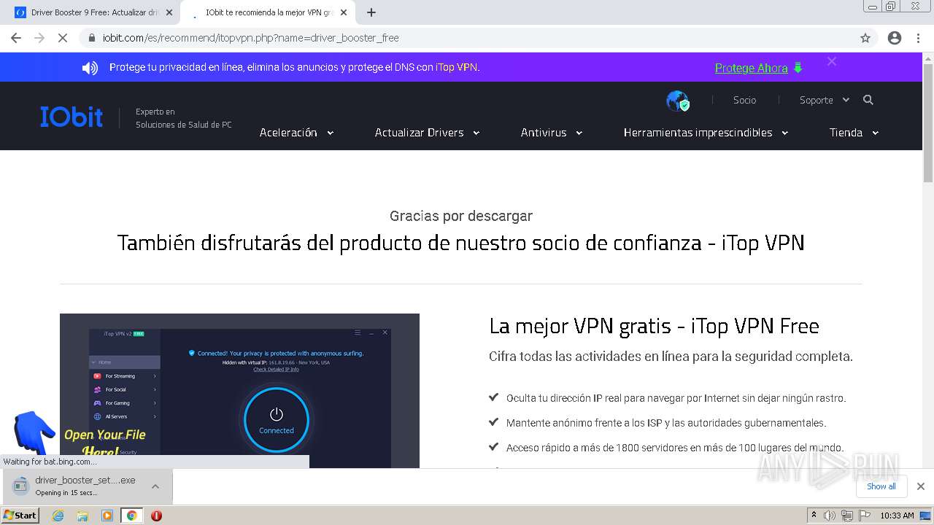
Task: Expand the Tienda menu
Action: (x=854, y=133)
